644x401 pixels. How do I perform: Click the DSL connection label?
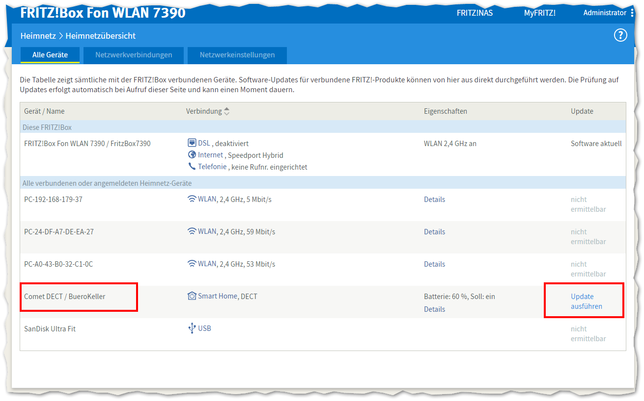click(x=204, y=143)
